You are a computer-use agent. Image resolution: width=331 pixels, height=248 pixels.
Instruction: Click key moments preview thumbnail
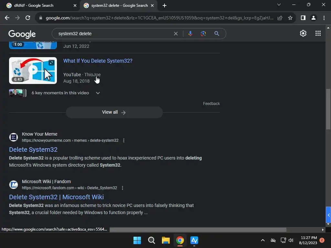[x=18, y=93]
